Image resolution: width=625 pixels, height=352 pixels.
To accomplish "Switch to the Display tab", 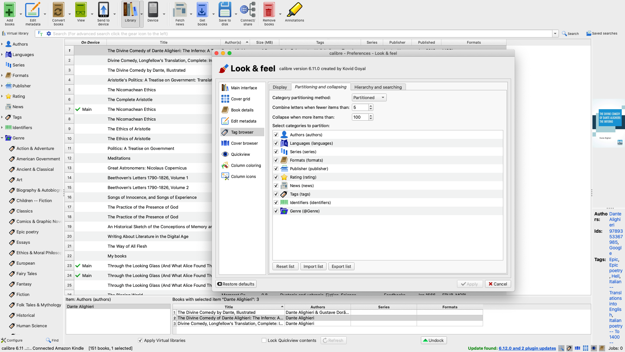I will 280,87.
